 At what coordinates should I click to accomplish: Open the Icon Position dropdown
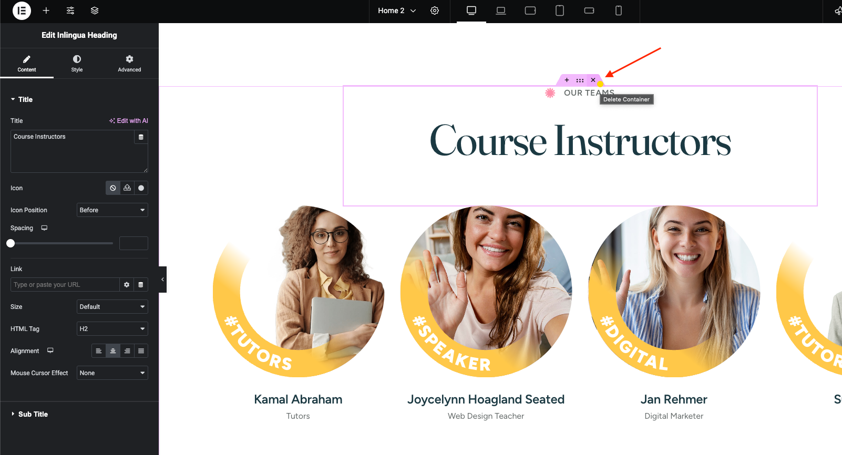click(x=112, y=210)
